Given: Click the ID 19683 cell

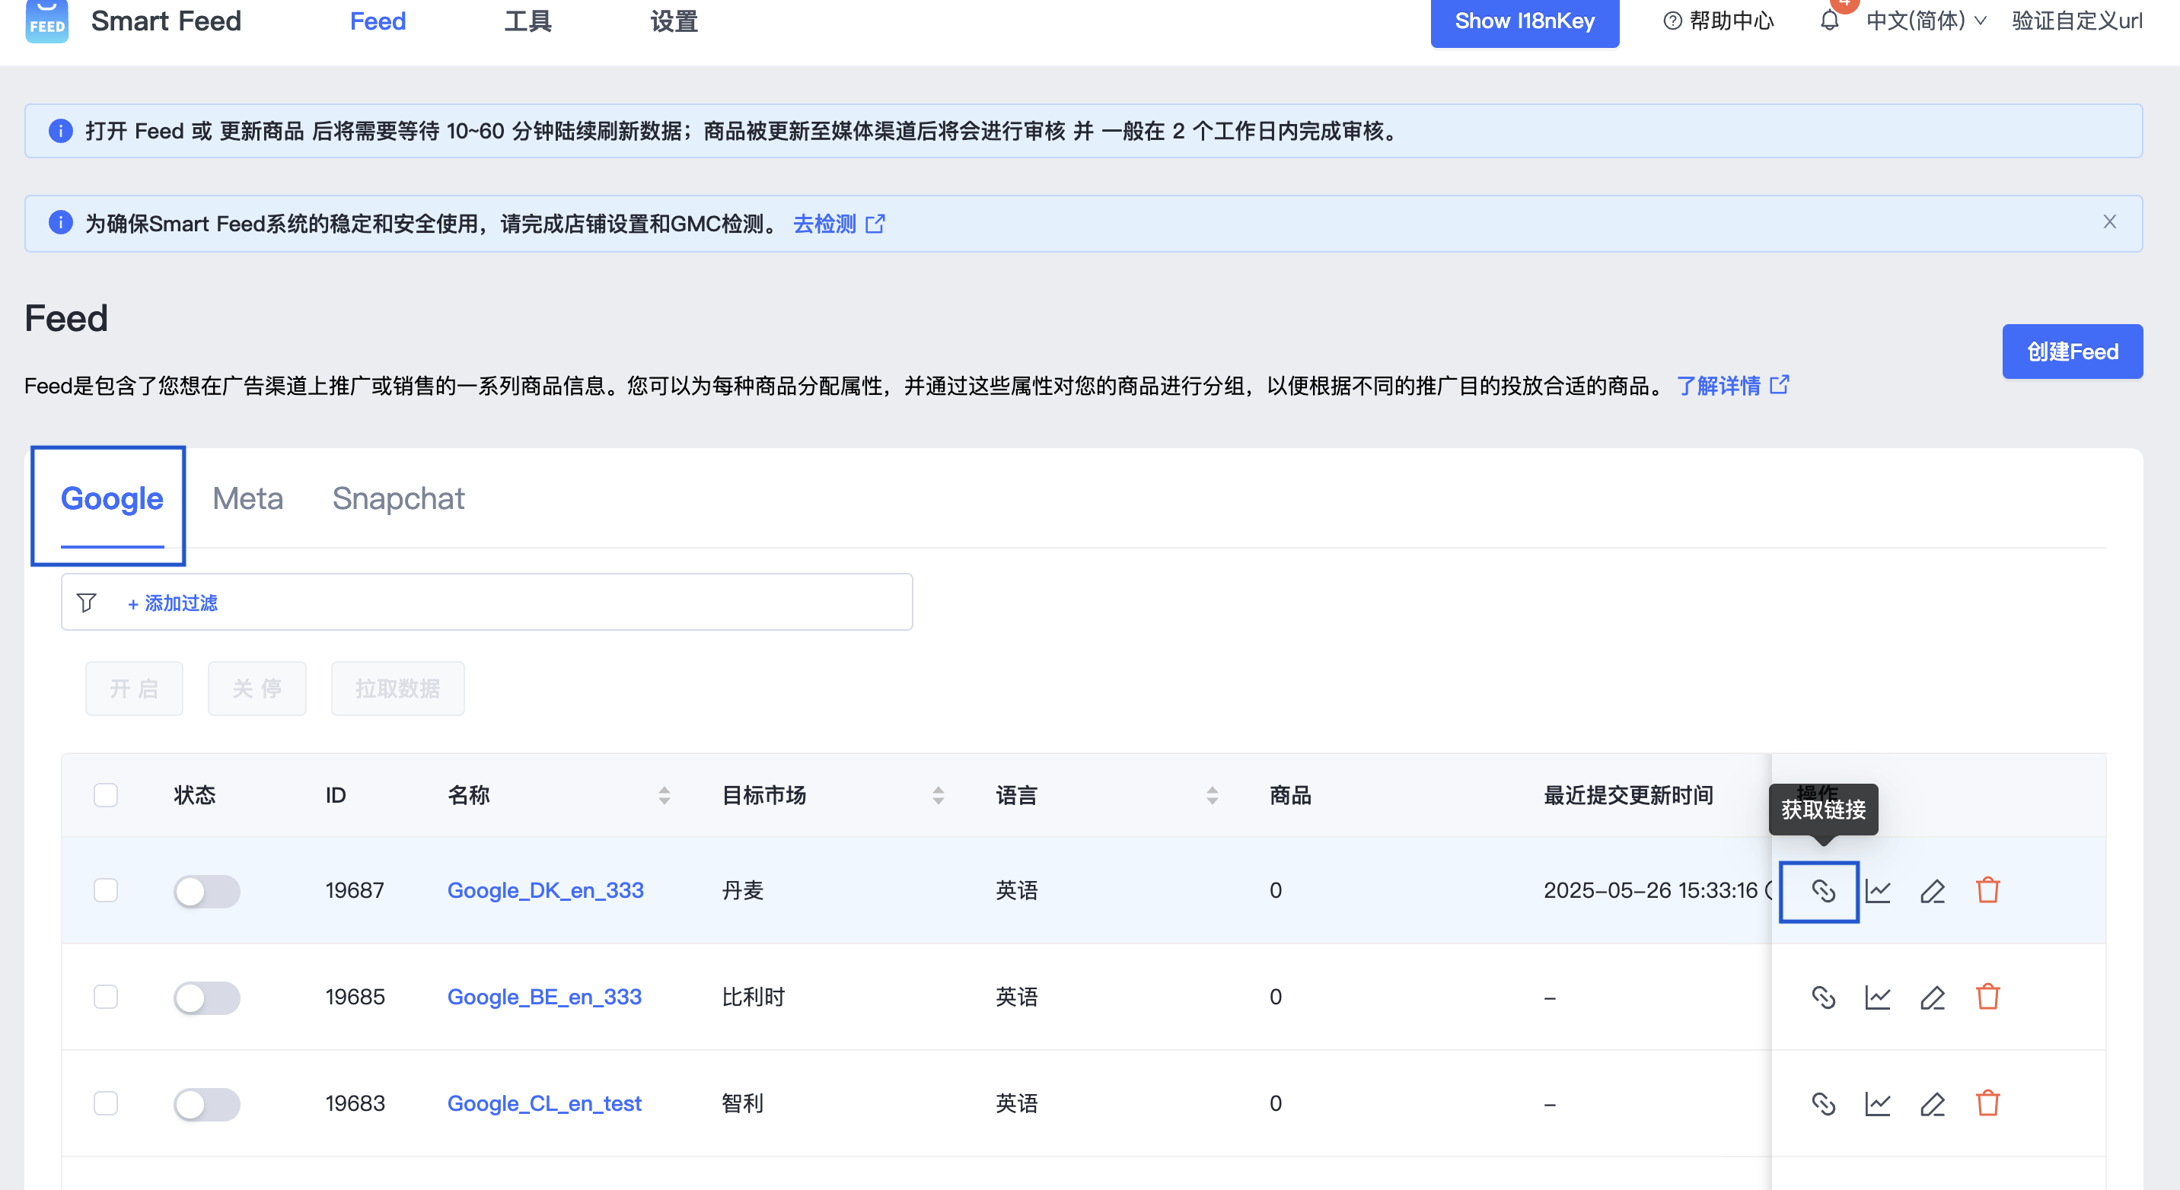Looking at the screenshot, I should (355, 1104).
